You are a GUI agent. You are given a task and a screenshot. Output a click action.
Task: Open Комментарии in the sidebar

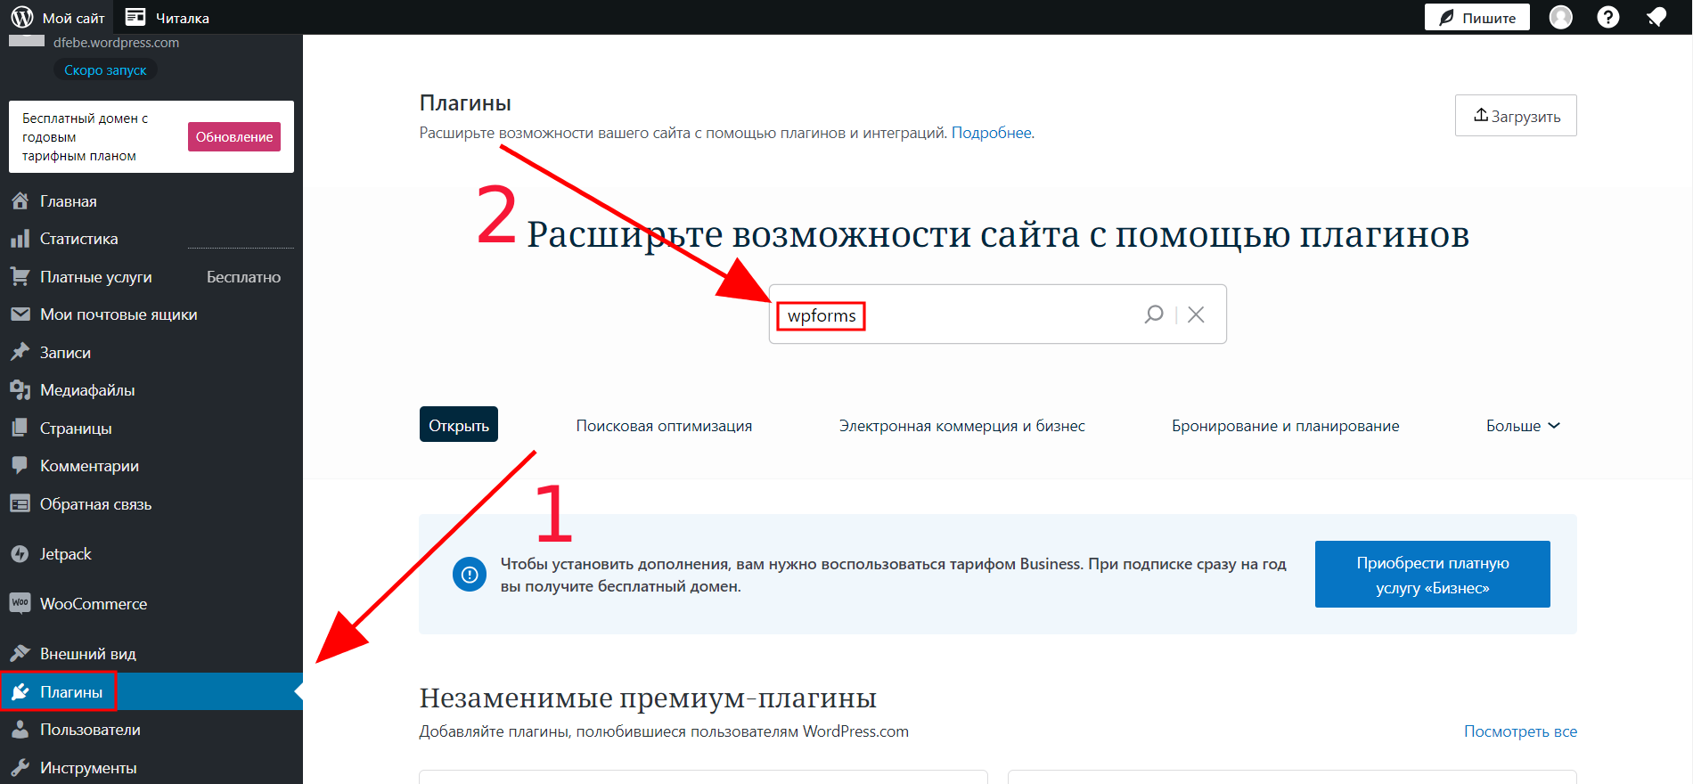click(89, 466)
